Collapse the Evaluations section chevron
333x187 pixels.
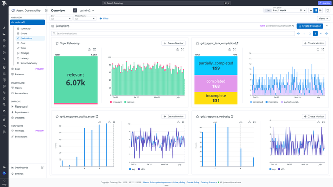(x=327, y=26)
